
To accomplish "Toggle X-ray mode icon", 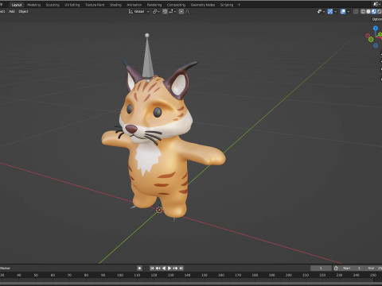I will tap(356, 11).
